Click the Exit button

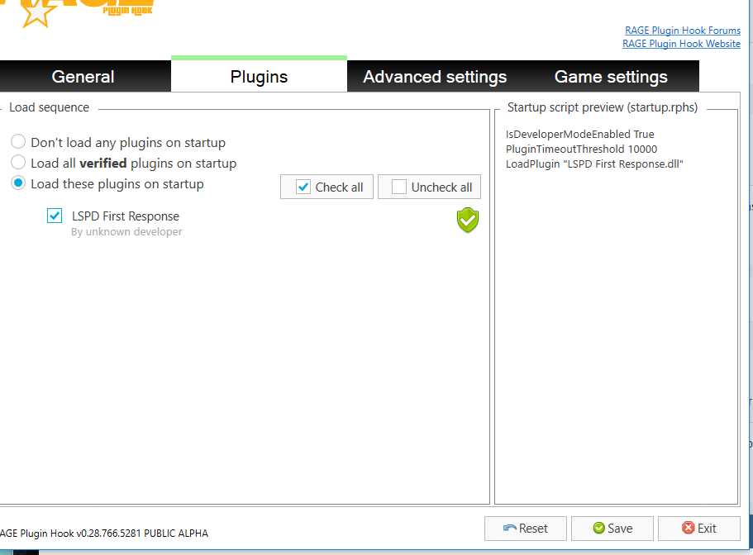[x=698, y=528]
